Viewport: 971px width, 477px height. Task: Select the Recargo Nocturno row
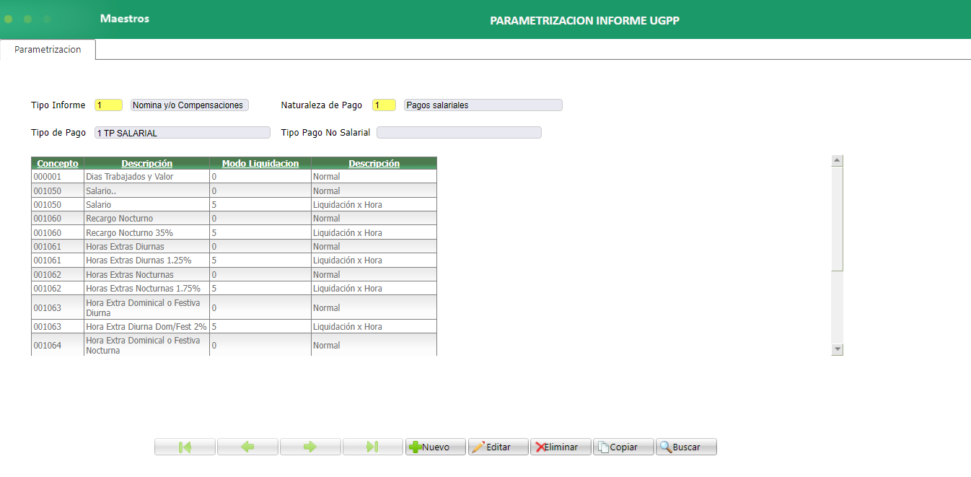point(234,219)
